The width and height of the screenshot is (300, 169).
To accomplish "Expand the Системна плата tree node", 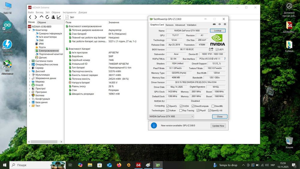I will coord(29,61).
